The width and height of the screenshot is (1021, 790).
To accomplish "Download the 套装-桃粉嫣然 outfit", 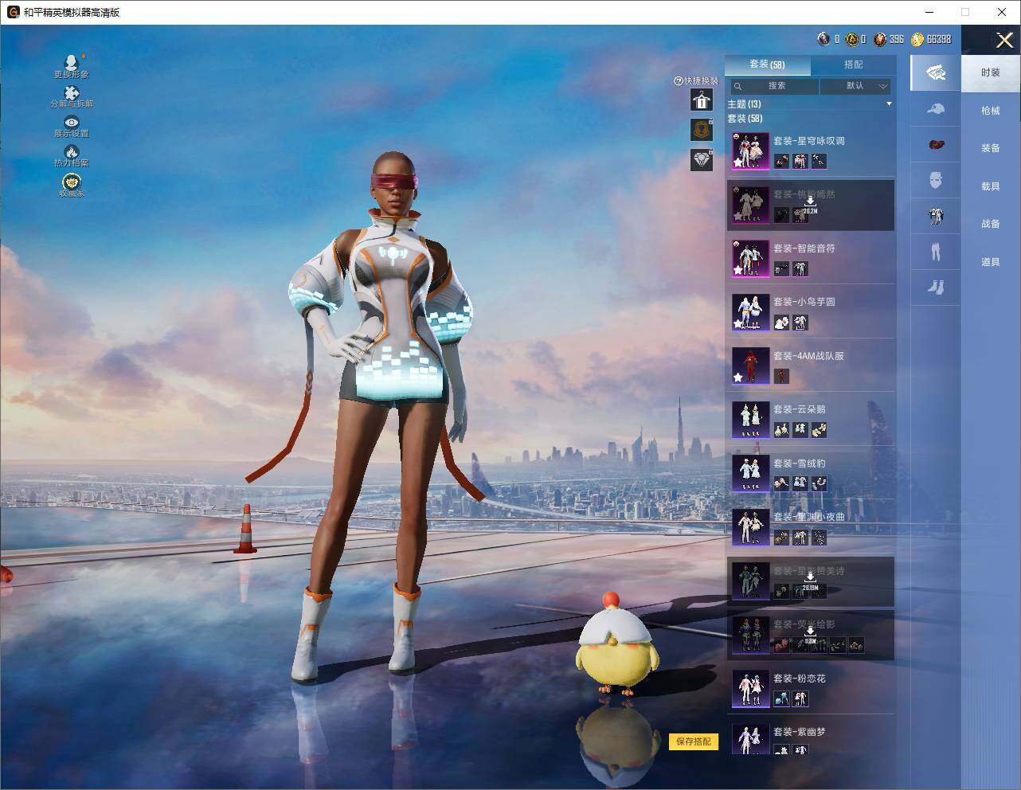I will pos(810,204).
